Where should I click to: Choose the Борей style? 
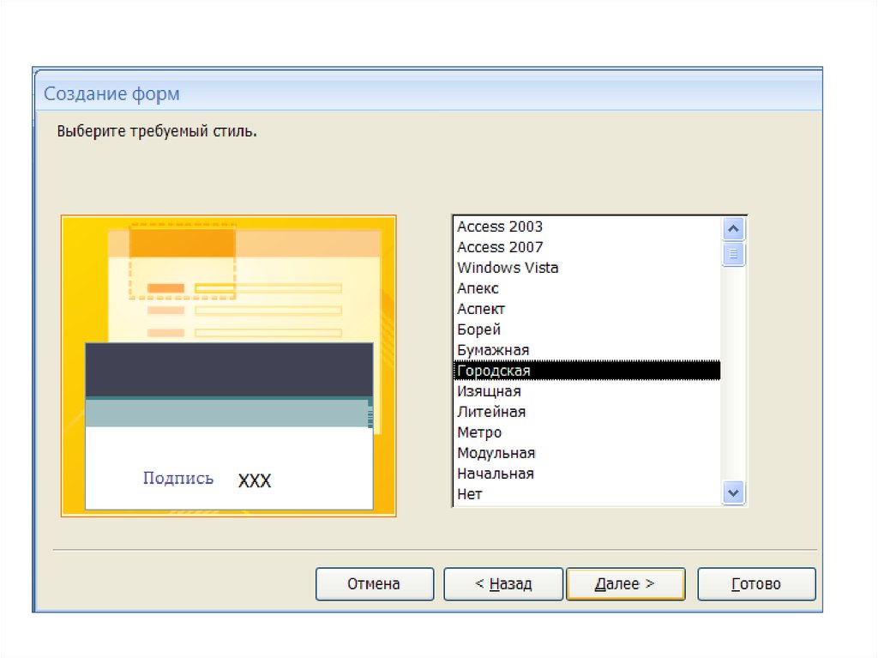pyautogui.click(x=479, y=329)
